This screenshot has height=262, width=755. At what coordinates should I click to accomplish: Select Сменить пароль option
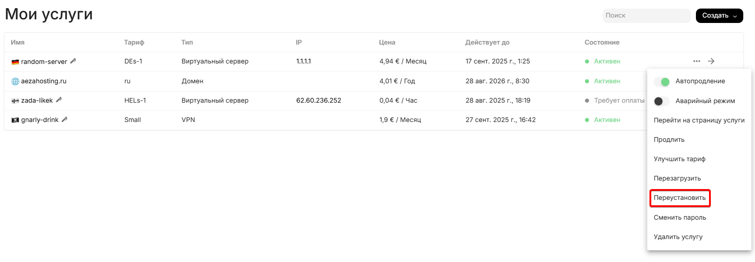680,217
